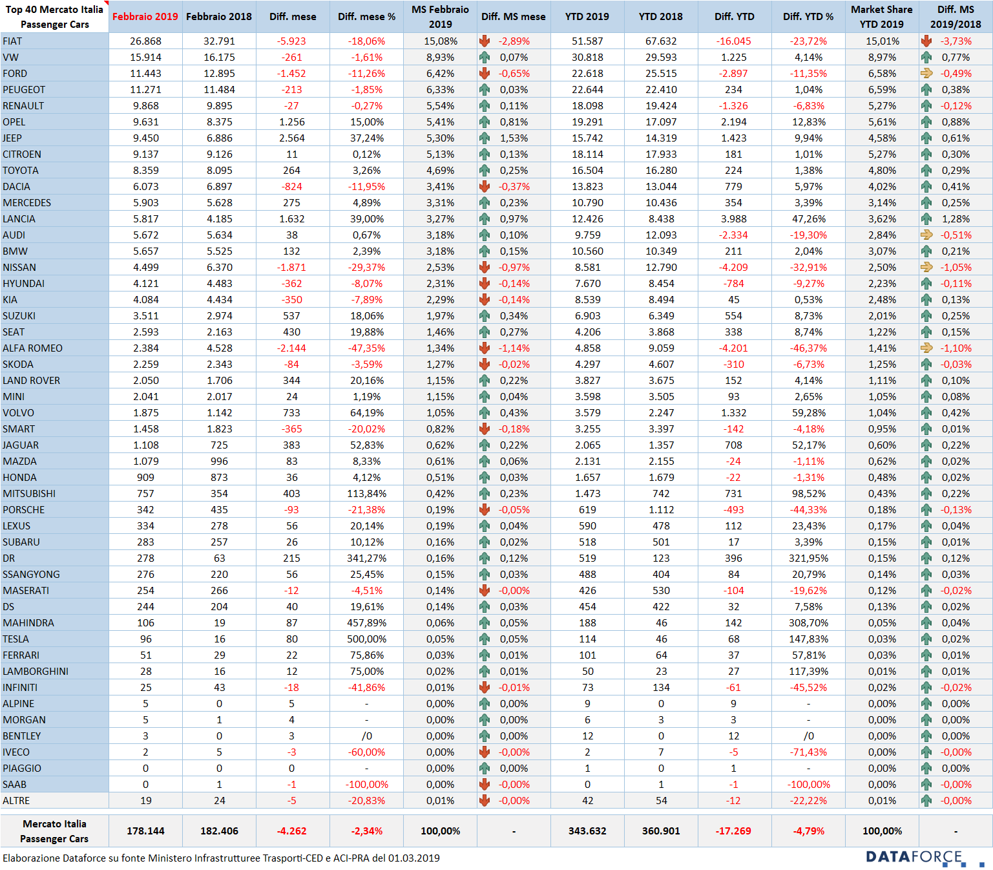Click TESLA Diff. mese % value 500,00%

pyautogui.click(x=366, y=639)
